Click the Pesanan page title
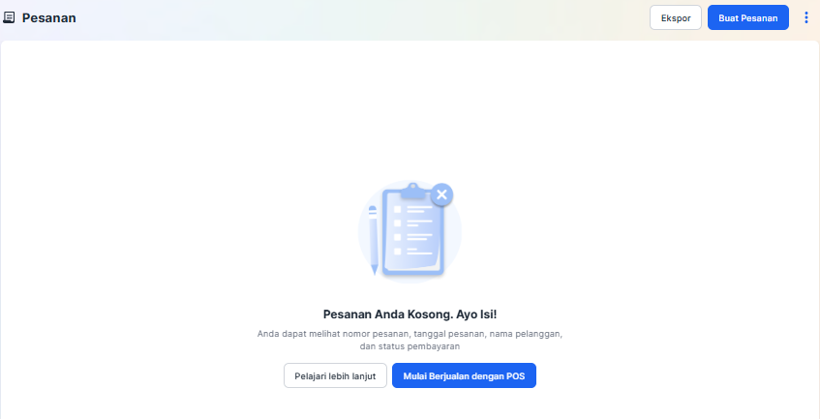Screen dimensions: 820x419 (49, 17)
